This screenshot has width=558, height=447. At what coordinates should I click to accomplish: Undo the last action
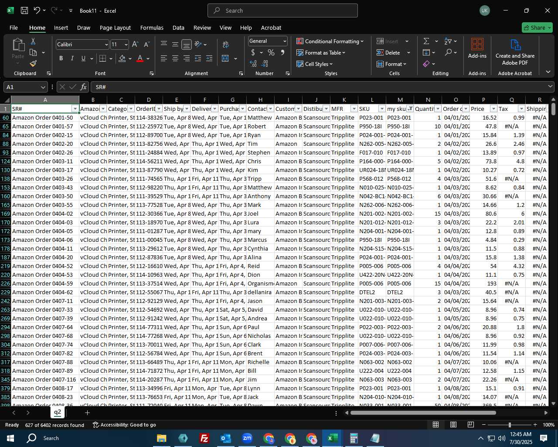click(x=37, y=10)
